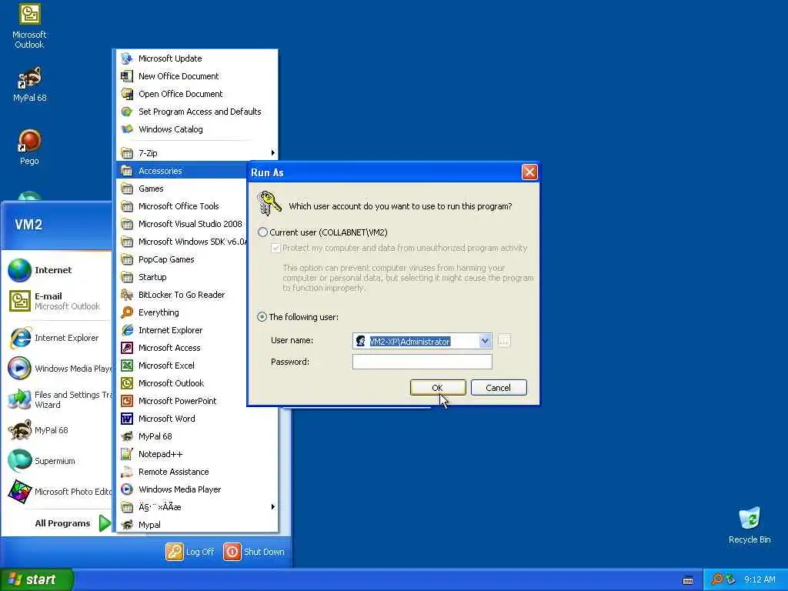Image resolution: width=788 pixels, height=591 pixels.
Task: Select Current user (COLLABNET\VM2) radio button
Action: coord(262,232)
